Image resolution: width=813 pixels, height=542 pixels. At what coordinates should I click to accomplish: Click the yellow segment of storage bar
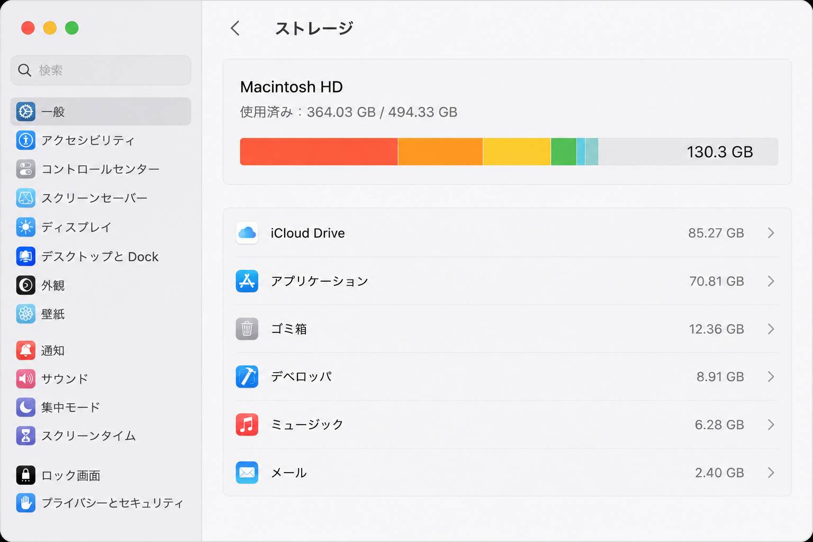tap(517, 152)
